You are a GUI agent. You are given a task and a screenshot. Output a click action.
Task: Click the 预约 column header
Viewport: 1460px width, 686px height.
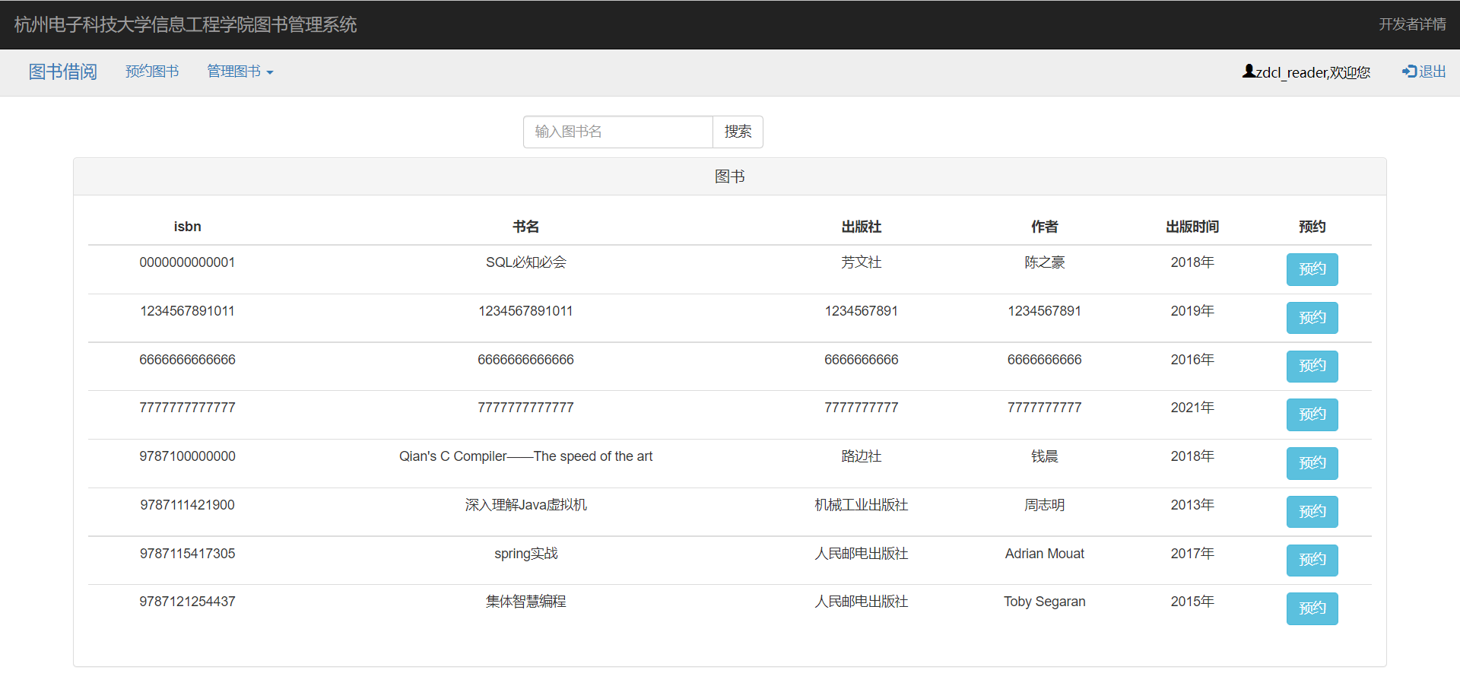point(1312,227)
